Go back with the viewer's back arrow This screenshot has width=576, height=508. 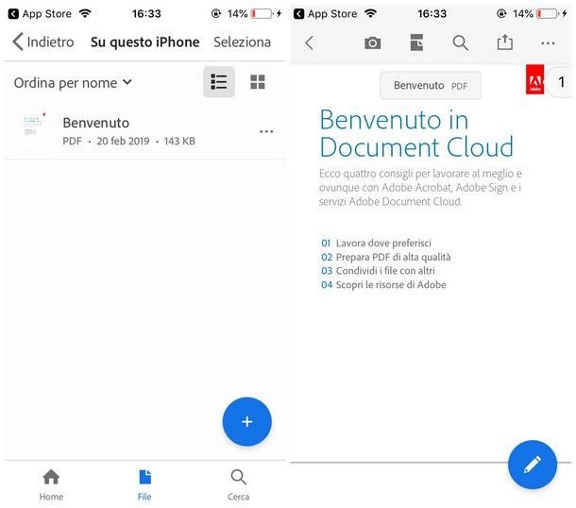[x=310, y=43]
